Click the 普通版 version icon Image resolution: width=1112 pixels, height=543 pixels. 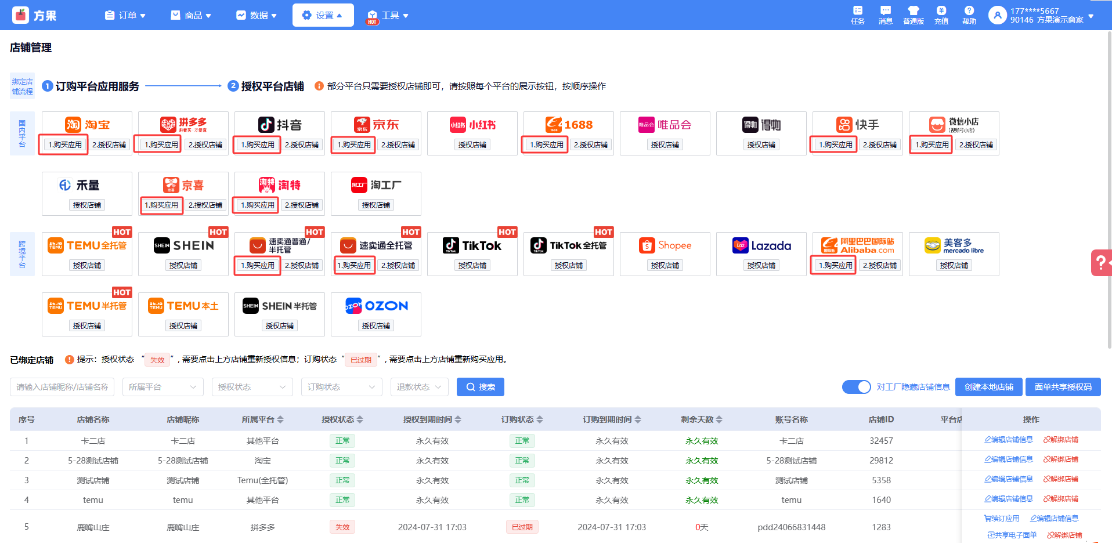tap(913, 15)
